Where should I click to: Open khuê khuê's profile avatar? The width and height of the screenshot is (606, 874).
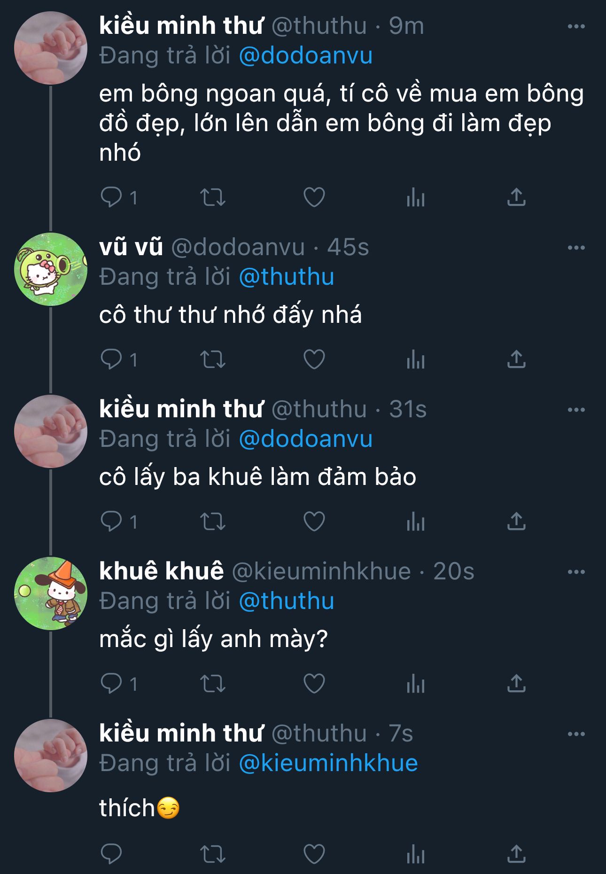[51, 593]
